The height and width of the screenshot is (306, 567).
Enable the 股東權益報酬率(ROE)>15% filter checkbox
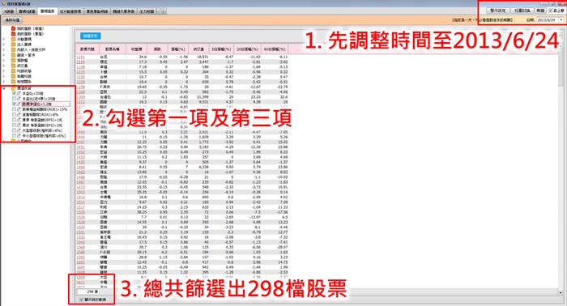pyautogui.click(x=15, y=109)
